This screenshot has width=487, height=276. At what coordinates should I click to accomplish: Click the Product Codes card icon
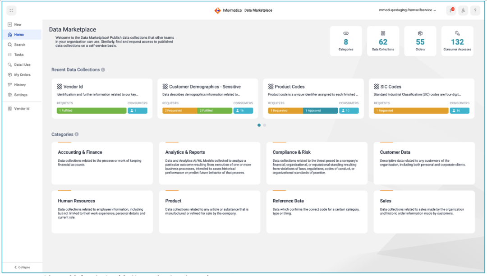(x=271, y=87)
